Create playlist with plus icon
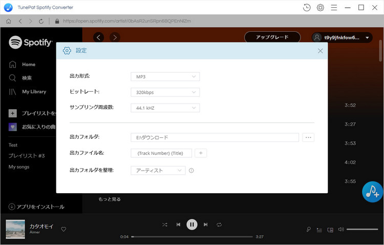The width and height of the screenshot is (384, 245). [x=13, y=113]
